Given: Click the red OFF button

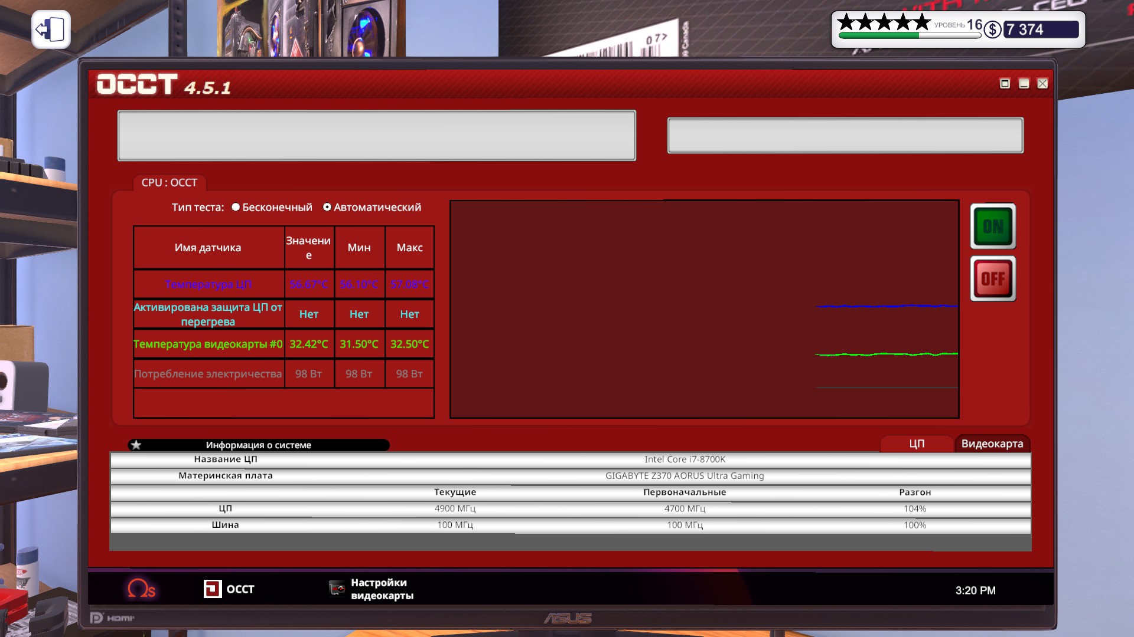Looking at the screenshot, I should (x=993, y=278).
